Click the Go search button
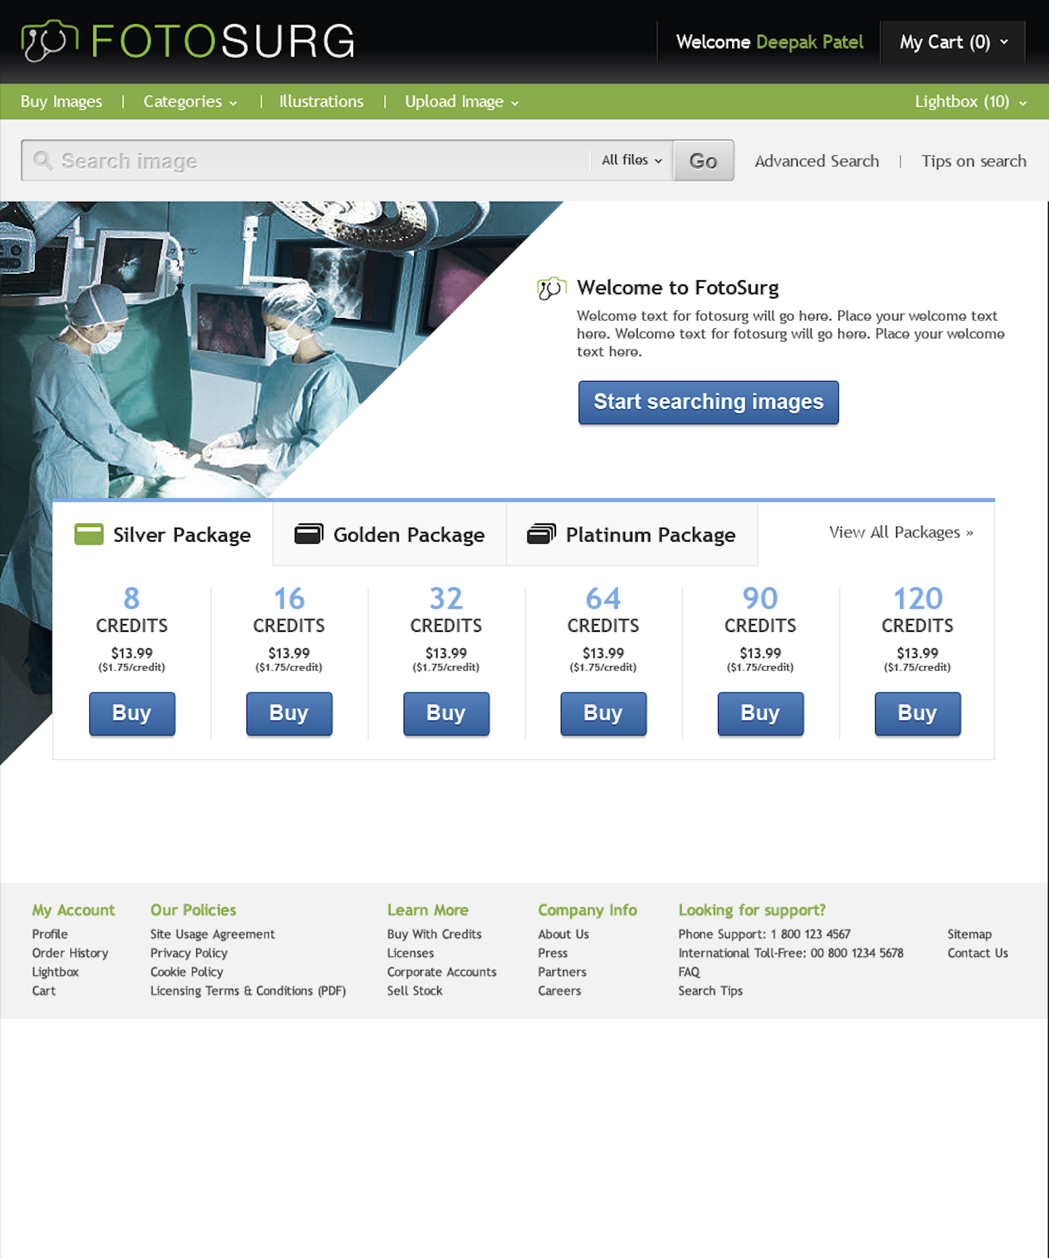The image size is (1049, 1258). coord(703,161)
